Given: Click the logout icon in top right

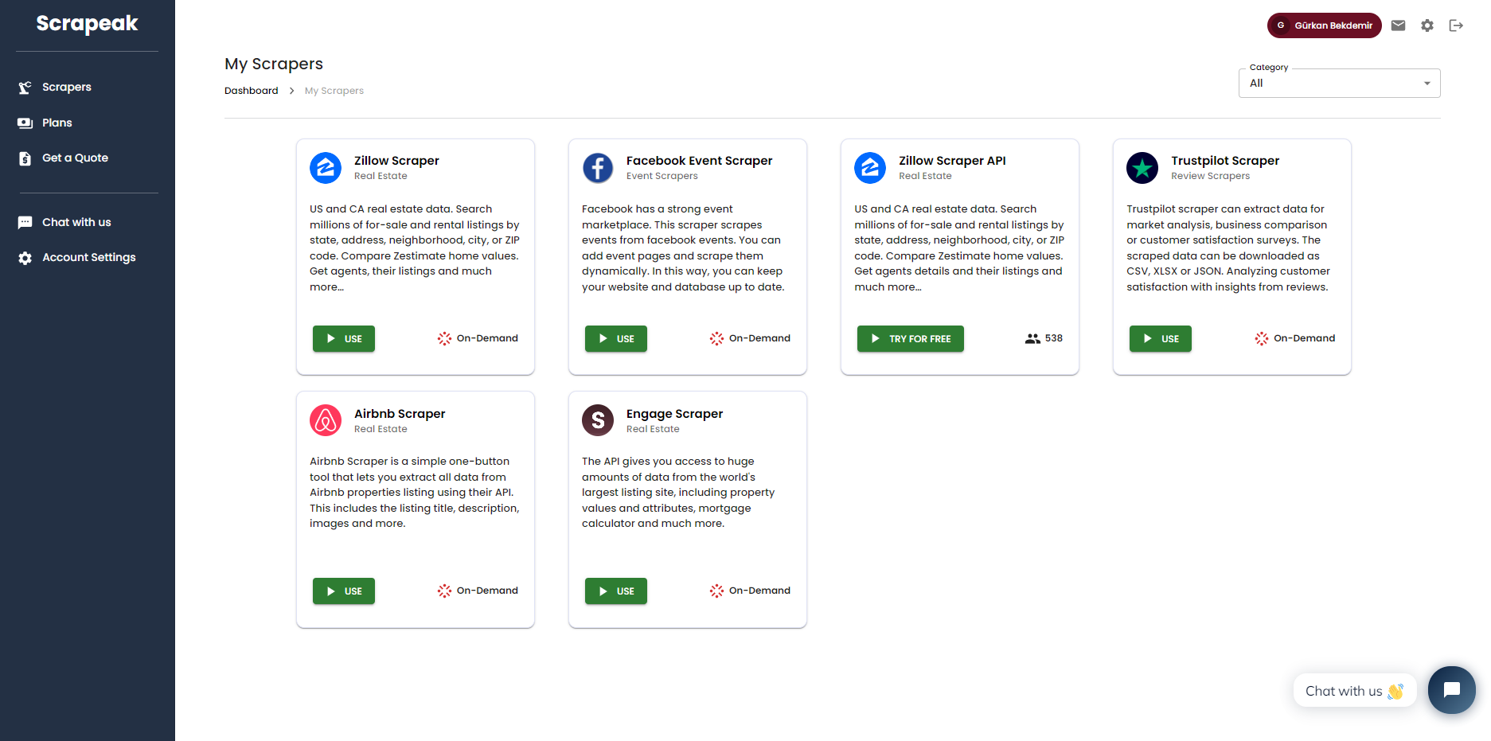Looking at the screenshot, I should (1456, 25).
